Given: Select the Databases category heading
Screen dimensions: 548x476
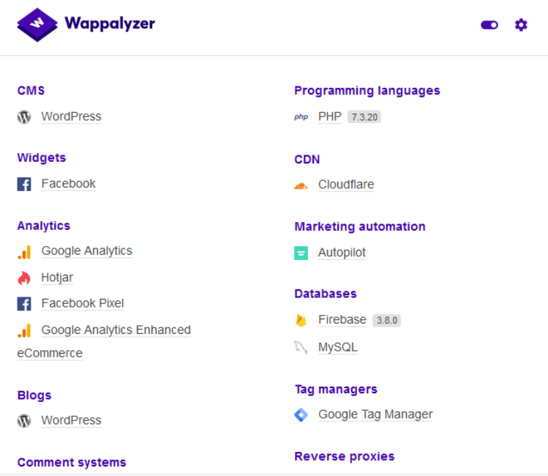Looking at the screenshot, I should (x=326, y=294).
